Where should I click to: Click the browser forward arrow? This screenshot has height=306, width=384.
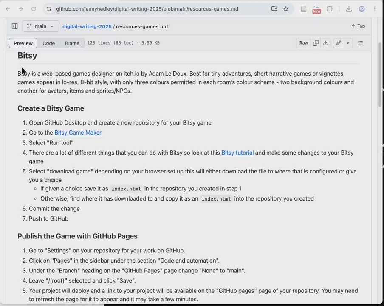[x=21, y=9]
